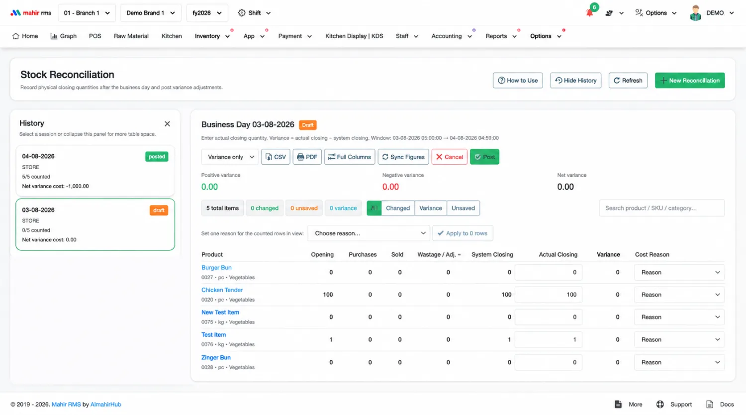Click More in the footer

pyautogui.click(x=629, y=405)
